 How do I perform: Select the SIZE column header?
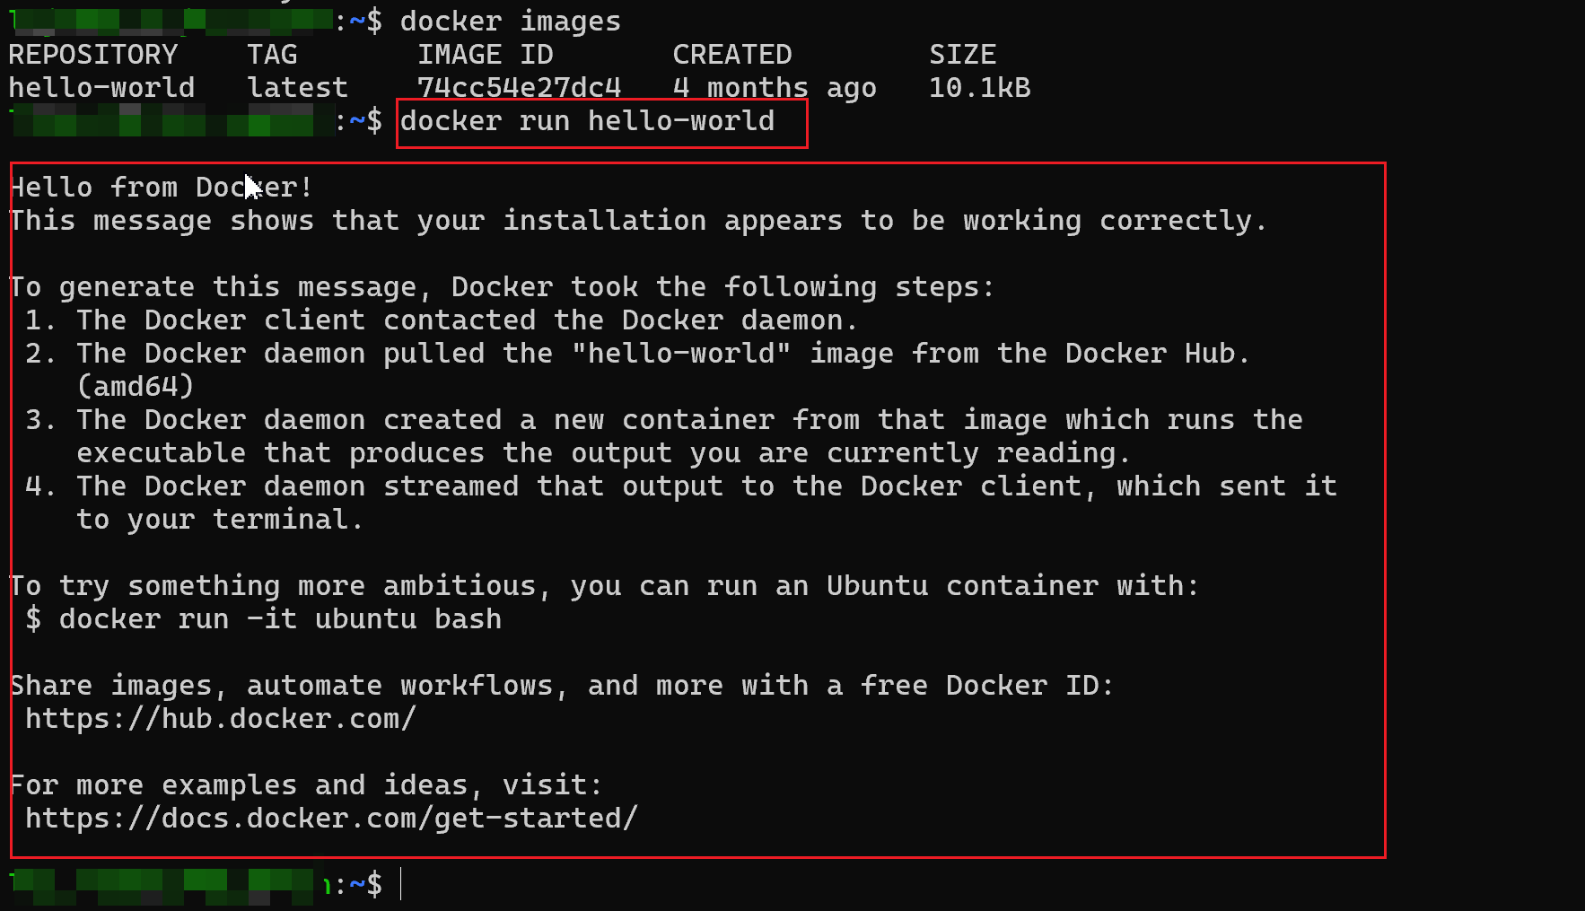point(962,55)
